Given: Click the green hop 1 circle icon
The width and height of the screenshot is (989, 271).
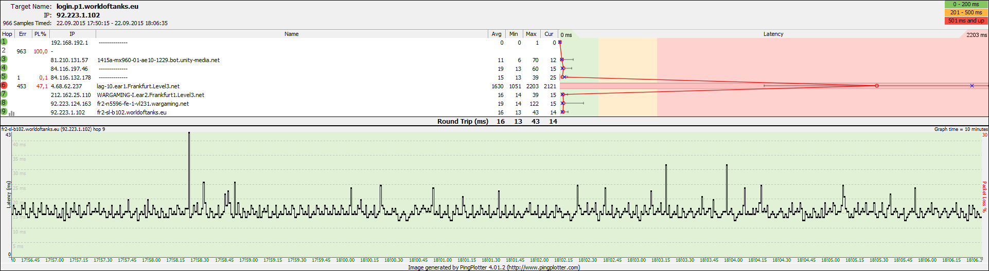Looking at the screenshot, I should tap(4, 42).
